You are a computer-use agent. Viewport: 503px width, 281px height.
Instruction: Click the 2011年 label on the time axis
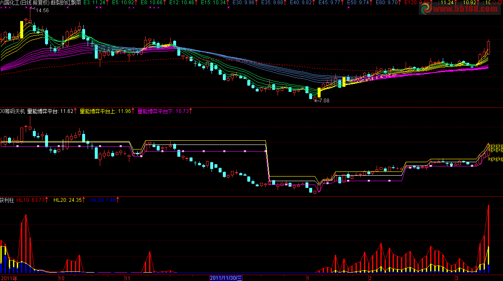(9, 278)
